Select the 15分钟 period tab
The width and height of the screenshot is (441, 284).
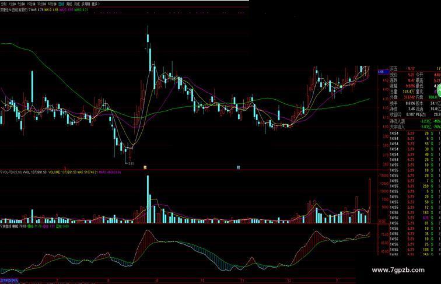(31, 4)
